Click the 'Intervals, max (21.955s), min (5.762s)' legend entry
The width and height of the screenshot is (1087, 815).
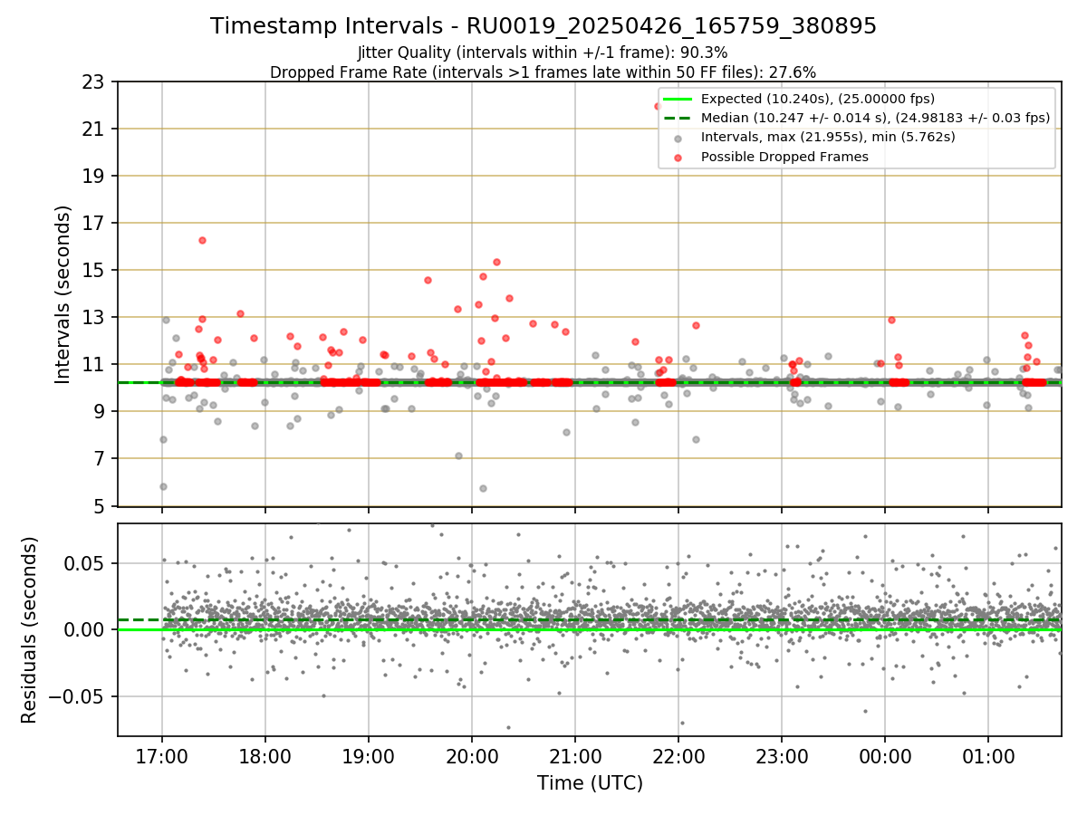[826, 137]
